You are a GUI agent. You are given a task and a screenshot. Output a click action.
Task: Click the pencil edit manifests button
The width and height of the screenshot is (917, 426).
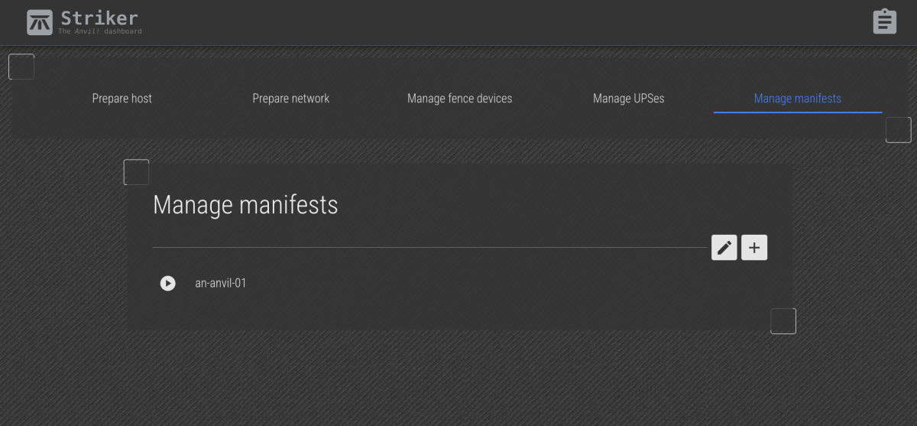click(x=724, y=248)
